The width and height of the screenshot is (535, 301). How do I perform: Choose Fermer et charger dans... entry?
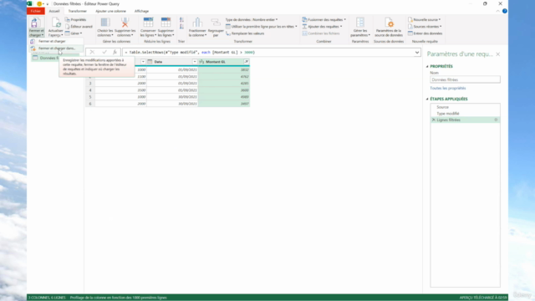[56, 48]
